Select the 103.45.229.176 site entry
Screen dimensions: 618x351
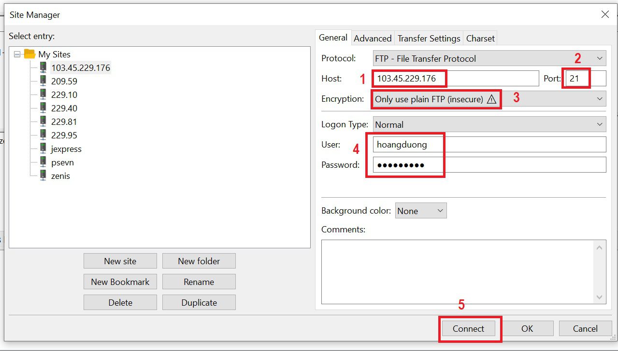[81, 67]
